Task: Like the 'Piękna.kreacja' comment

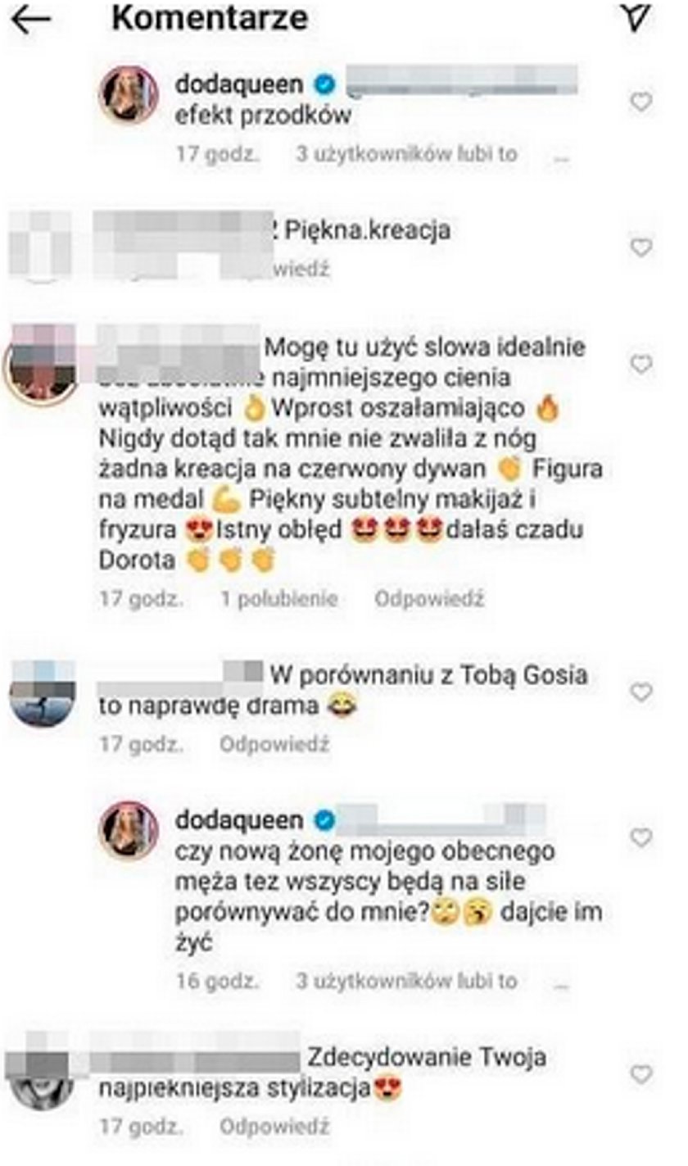Action: (640, 246)
